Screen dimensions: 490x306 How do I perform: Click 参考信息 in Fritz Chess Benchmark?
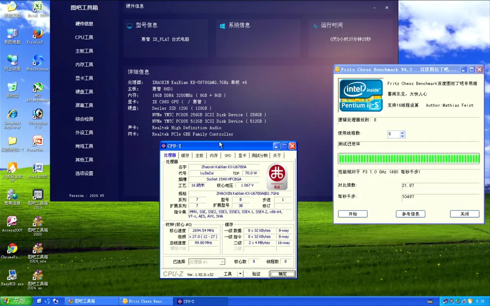point(410,214)
